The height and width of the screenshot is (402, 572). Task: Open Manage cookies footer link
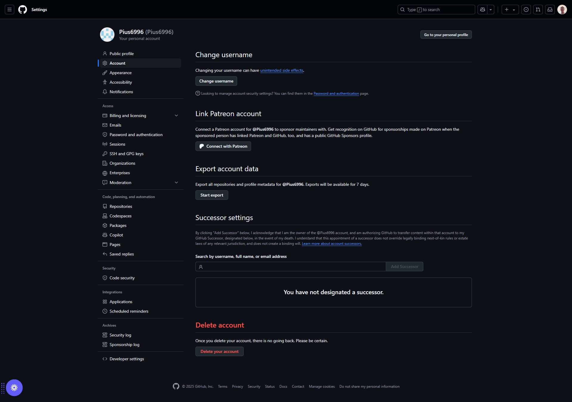tap(322, 387)
